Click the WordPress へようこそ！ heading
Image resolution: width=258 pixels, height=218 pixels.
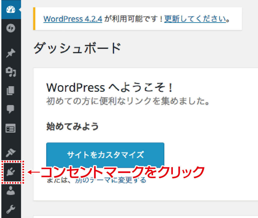point(110,87)
